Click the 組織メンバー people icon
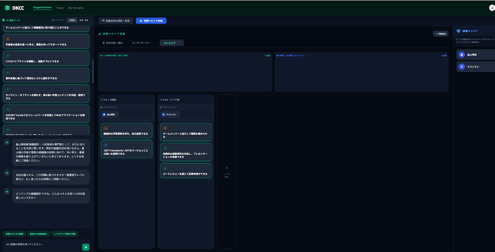495x252 pixels. pyautogui.click(x=459, y=31)
